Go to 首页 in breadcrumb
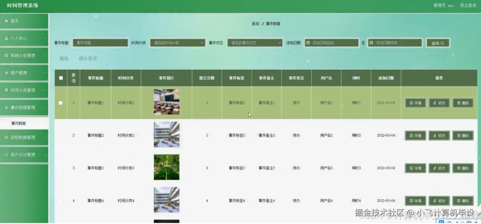Screen dimensions: 481x224 255,24
